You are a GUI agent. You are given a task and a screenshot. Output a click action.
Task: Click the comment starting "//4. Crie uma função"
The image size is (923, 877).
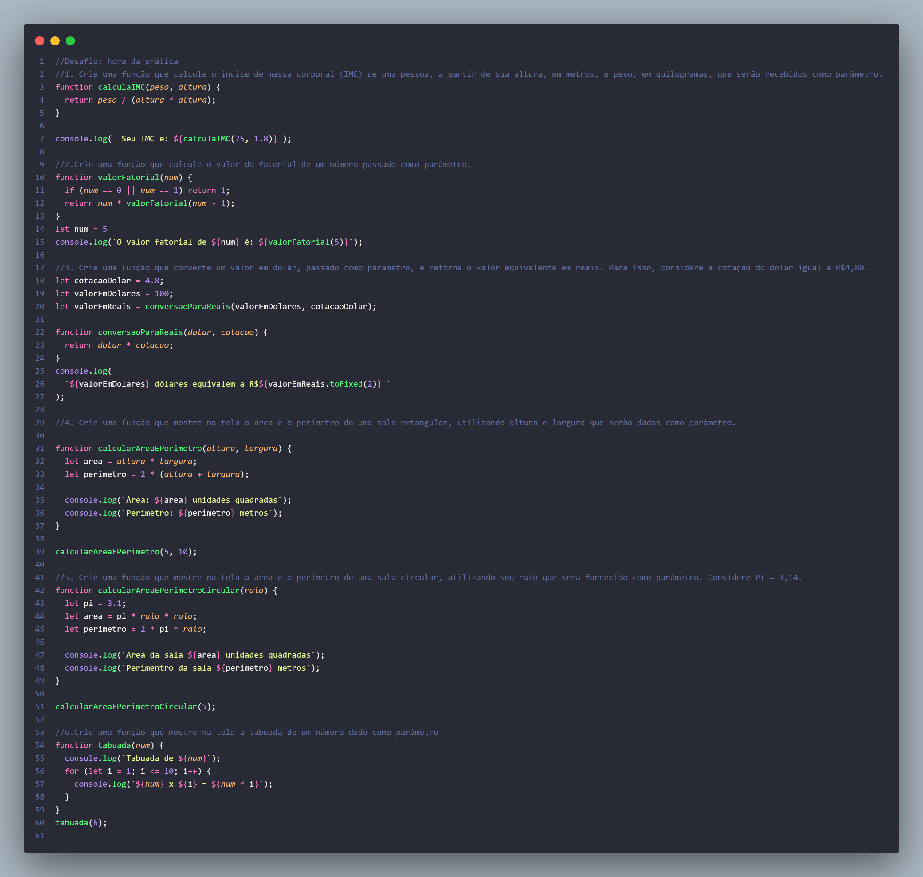tap(395, 423)
